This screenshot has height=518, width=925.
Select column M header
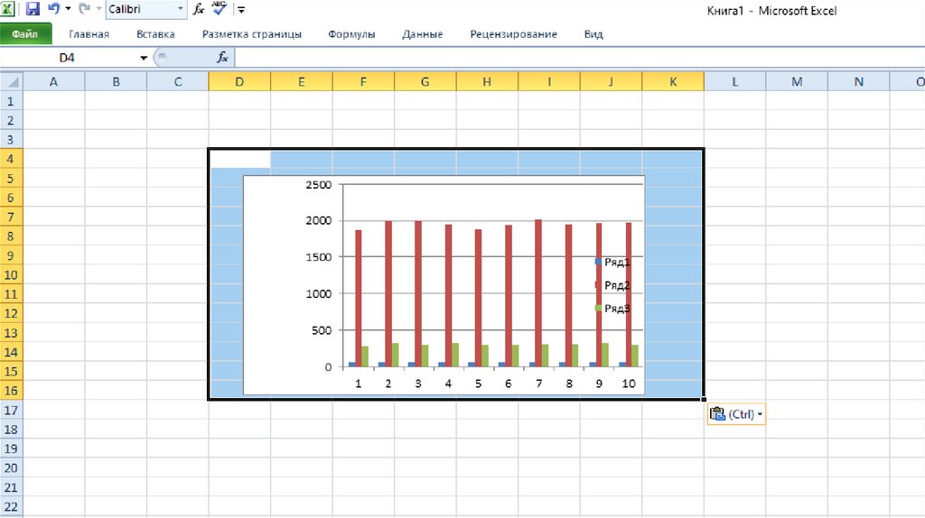tap(797, 81)
